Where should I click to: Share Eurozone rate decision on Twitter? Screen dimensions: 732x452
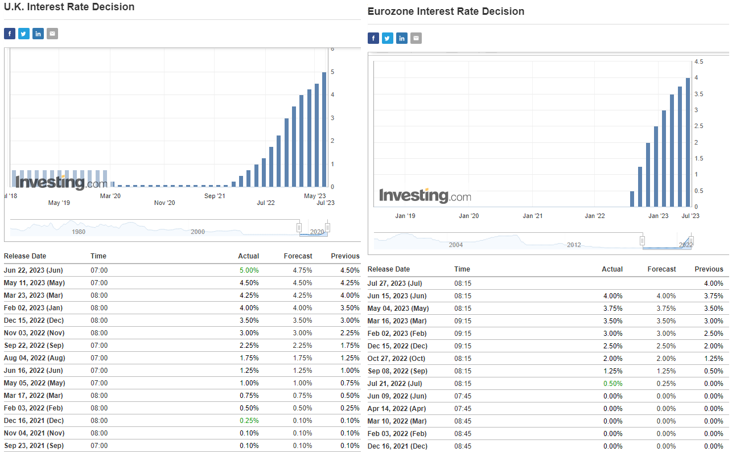(388, 38)
